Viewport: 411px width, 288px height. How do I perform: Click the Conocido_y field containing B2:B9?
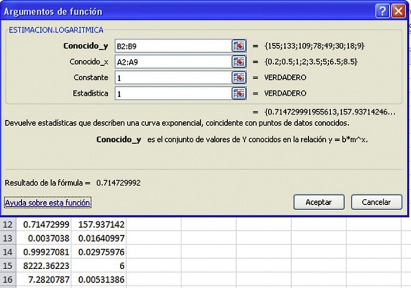click(172, 46)
